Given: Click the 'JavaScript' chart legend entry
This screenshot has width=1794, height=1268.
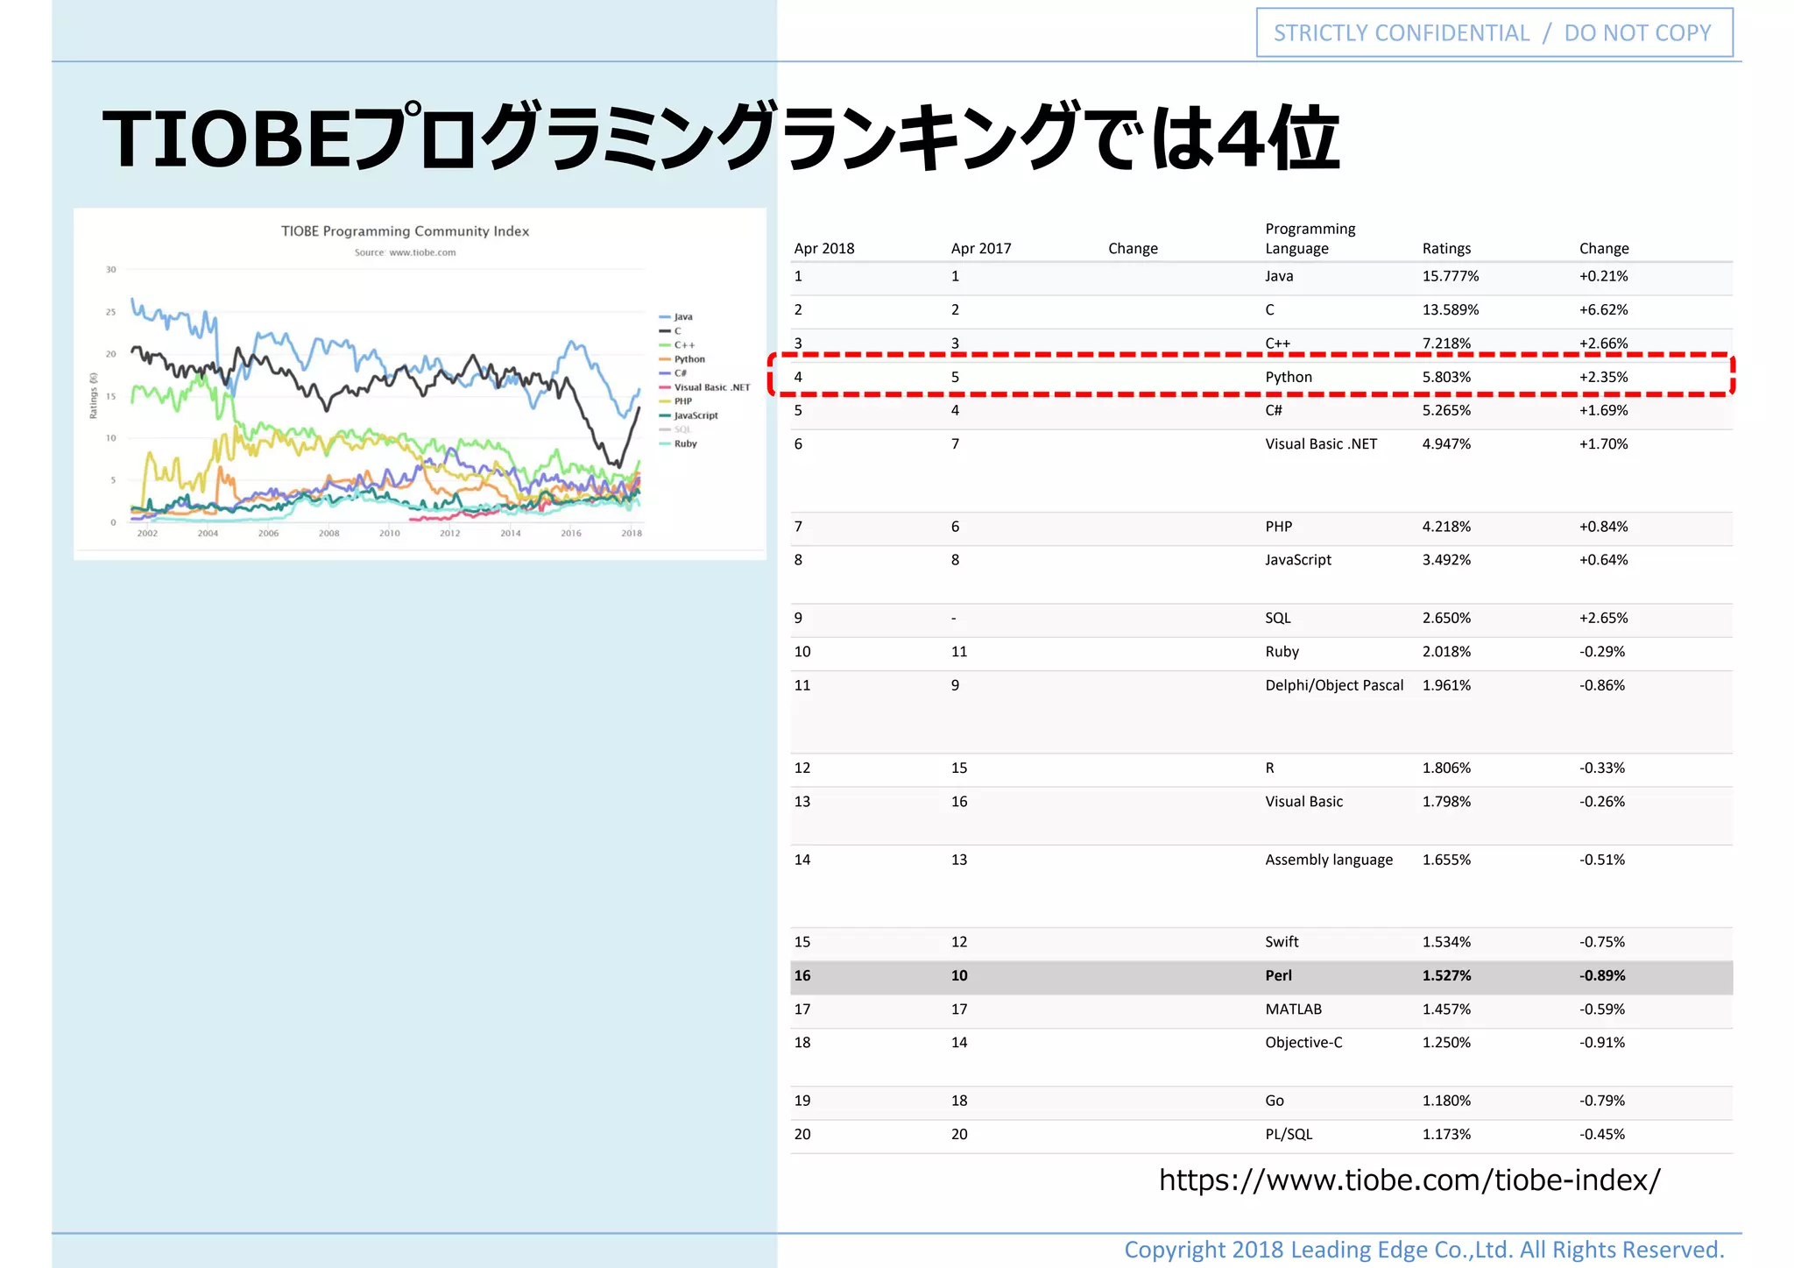Looking at the screenshot, I should tap(689, 415).
